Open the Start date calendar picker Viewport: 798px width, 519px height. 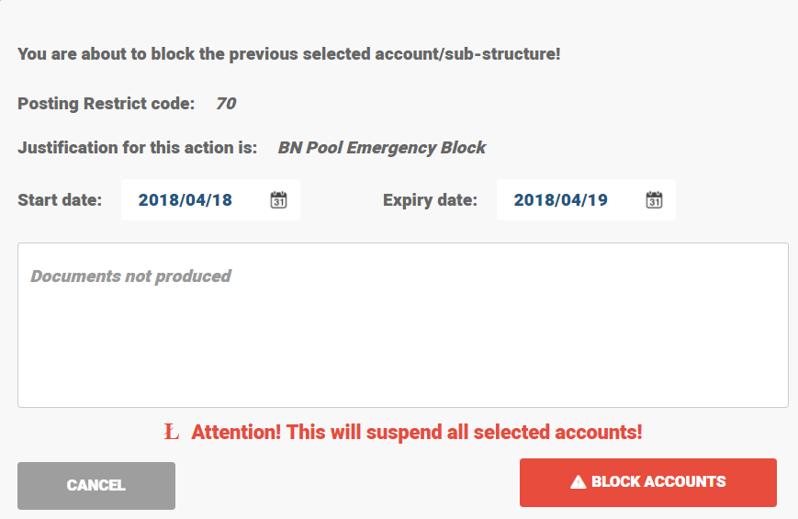pos(279,200)
